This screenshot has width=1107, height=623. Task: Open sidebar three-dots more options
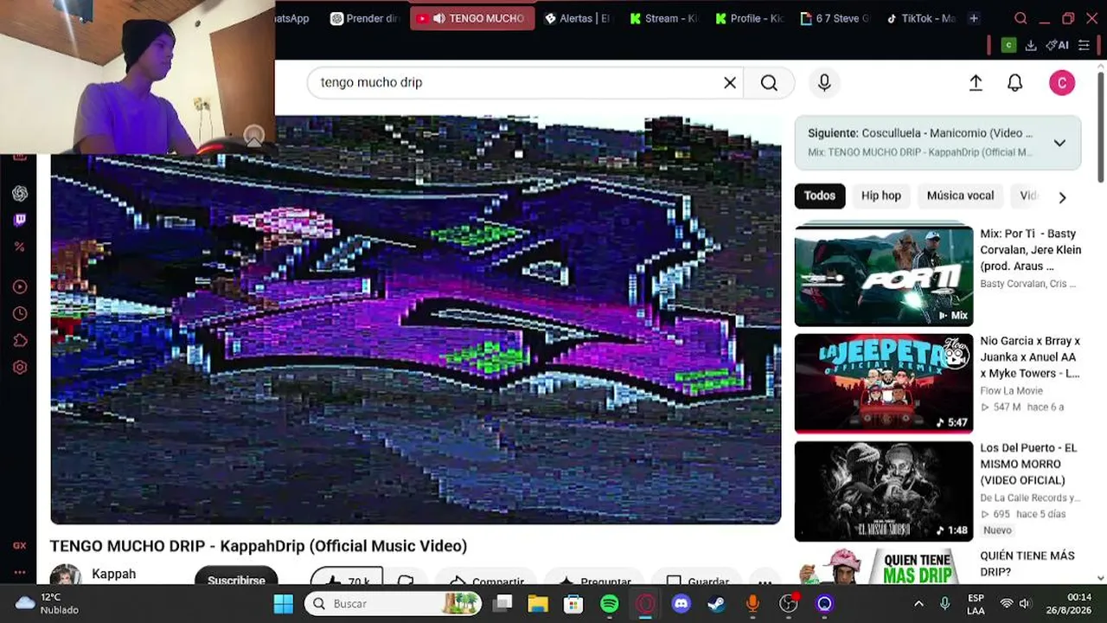[20, 572]
